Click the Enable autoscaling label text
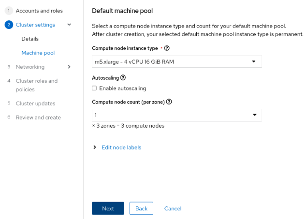 coord(123,88)
